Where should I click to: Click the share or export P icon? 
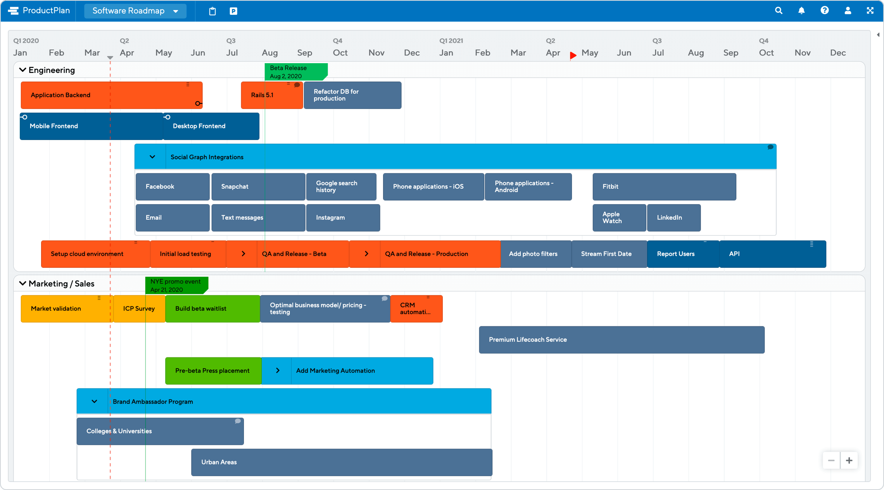click(233, 10)
